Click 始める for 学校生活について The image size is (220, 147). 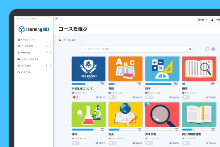[x=100, y=97]
